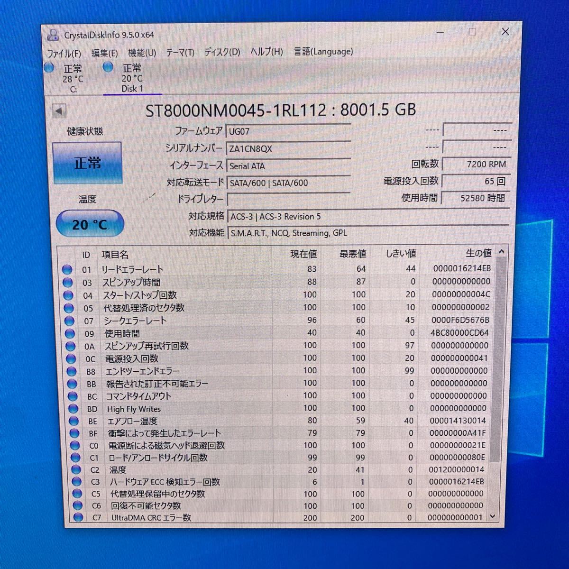569x569 pixels.
Task: Click the status icon for row 07
Action: [70, 321]
